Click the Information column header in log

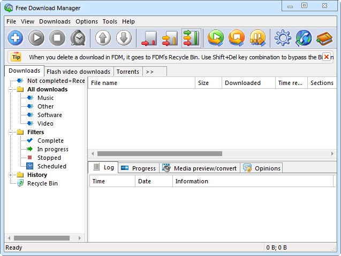(253, 181)
